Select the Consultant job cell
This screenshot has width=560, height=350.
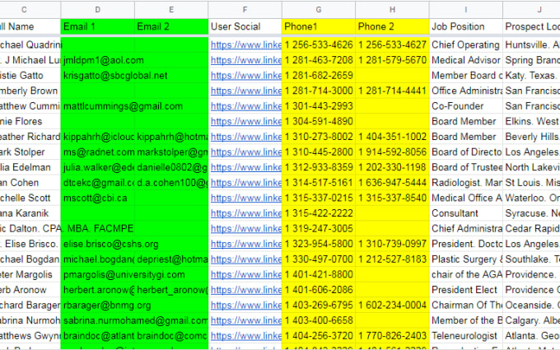466,213
